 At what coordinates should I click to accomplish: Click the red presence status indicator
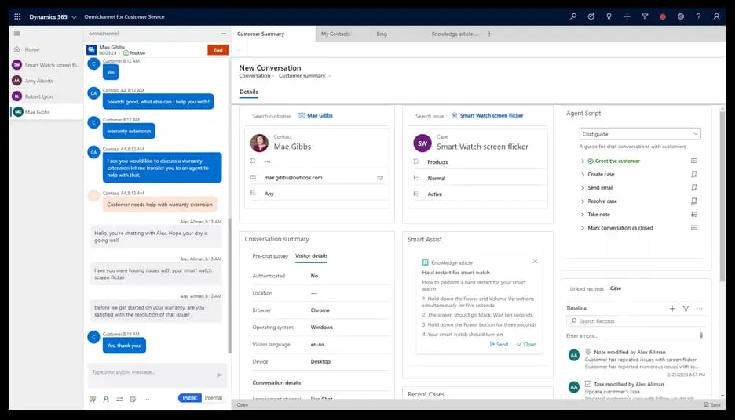pos(663,16)
